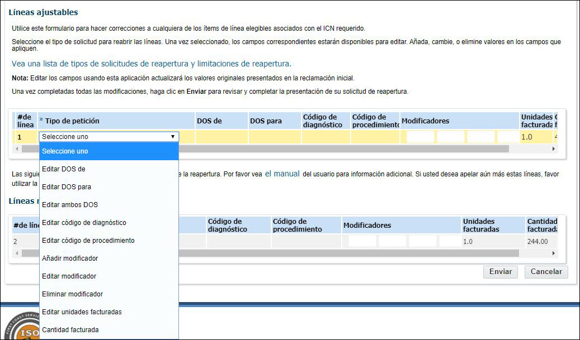Click Código de diagnóstico cell in line 2

239,241
